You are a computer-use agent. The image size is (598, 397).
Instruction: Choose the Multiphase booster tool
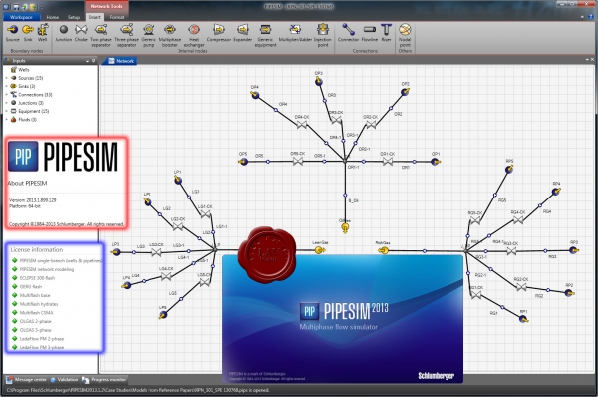tap(170, 35)
